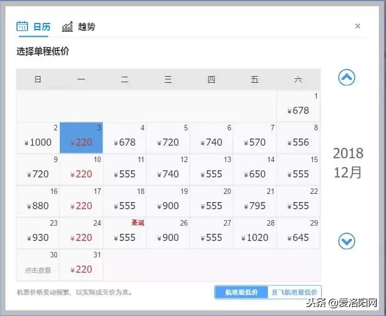
Task: Choose December 8 at ¥556
Action: point(298,138)
